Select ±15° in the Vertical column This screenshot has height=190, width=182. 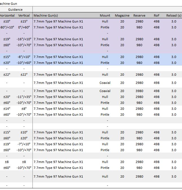pyautogui.click(x=24, y=21)
